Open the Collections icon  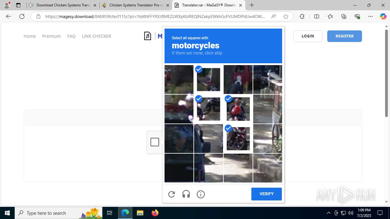pyautogui.click(x=344, y=16)
